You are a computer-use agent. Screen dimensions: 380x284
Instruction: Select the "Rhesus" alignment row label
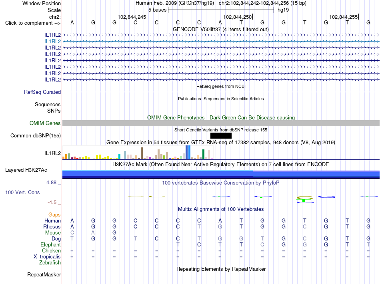tap(52, 226)
